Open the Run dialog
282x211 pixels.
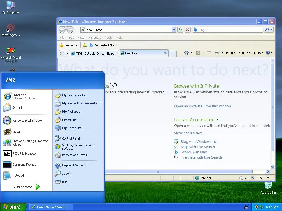pos(78,182)
